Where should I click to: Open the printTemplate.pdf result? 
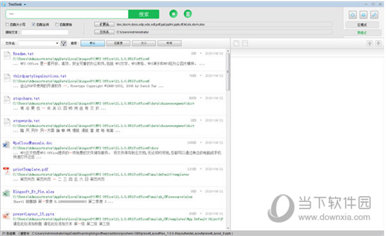click(x=30, y=170)
